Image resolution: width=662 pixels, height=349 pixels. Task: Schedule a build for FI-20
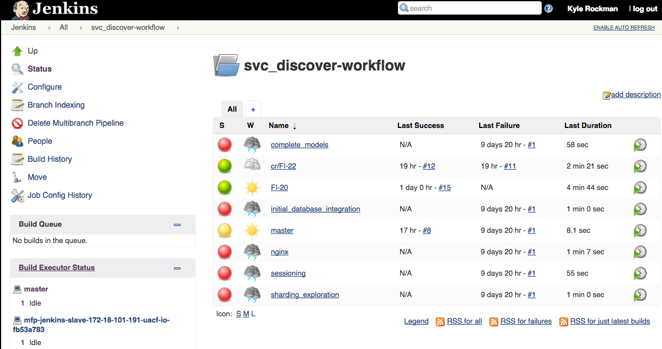640,187
